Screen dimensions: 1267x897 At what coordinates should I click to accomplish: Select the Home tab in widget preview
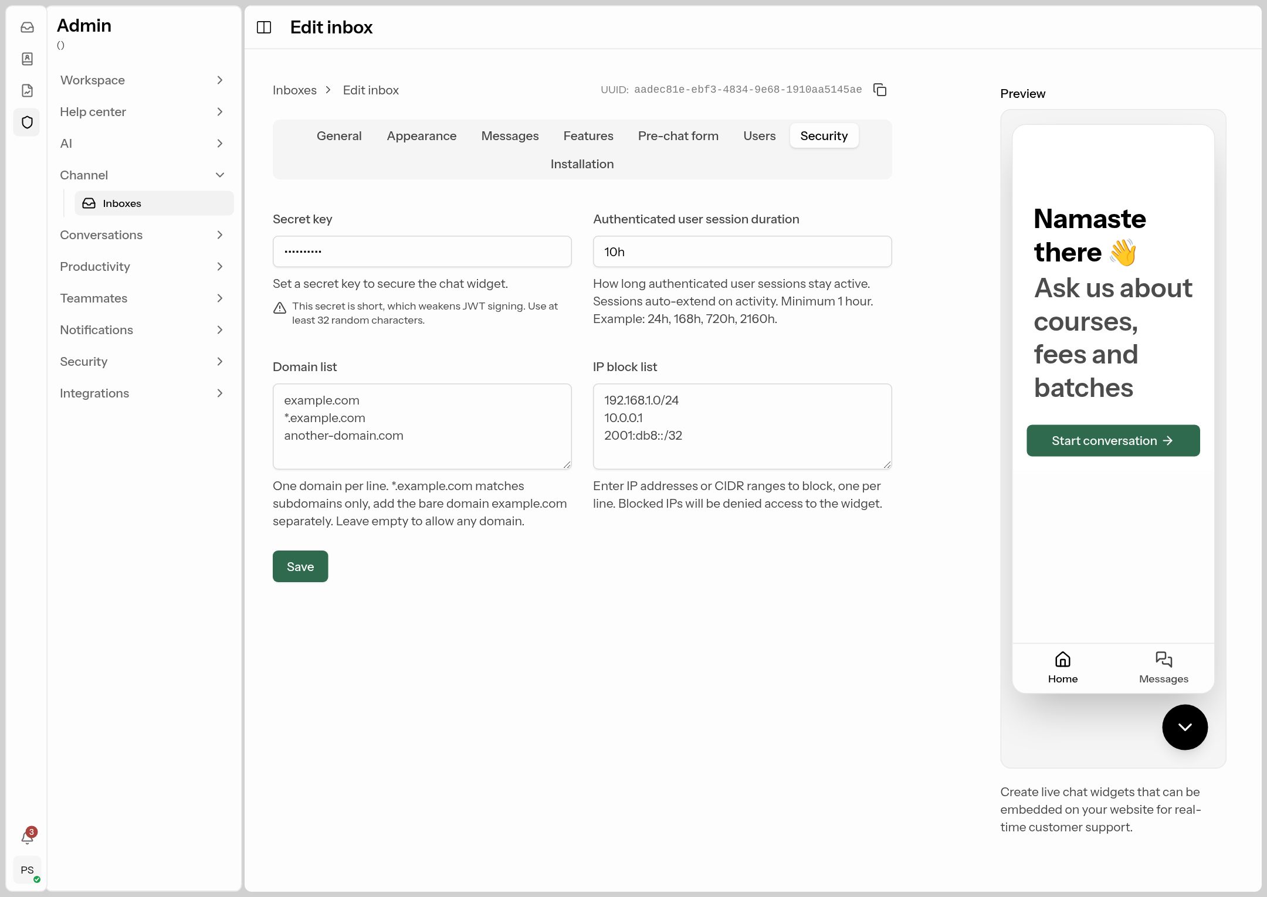(x=1063, y=668)
